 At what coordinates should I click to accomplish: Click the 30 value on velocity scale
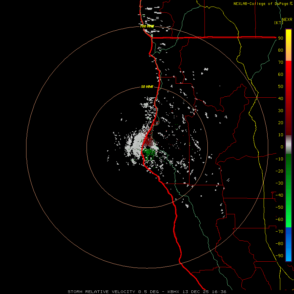click(x=281, y=111)
